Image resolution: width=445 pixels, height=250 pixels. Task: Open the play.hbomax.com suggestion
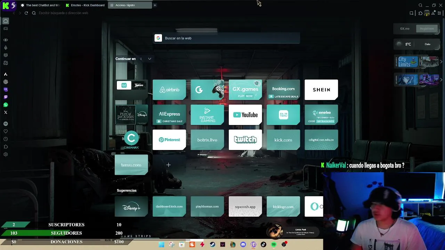pyautogui.click(x=207, y=207)
